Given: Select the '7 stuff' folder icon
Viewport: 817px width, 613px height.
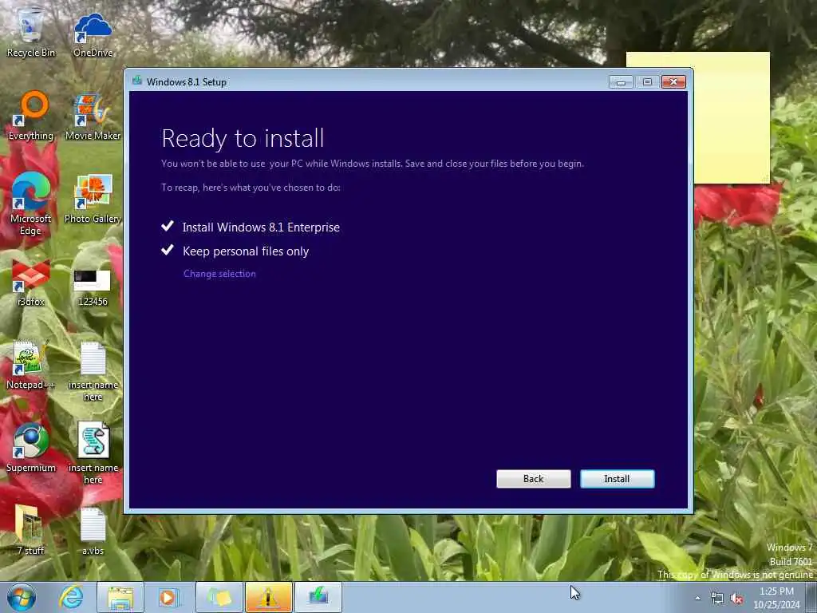Looking at the screenshot, I should tap(30, 530).
